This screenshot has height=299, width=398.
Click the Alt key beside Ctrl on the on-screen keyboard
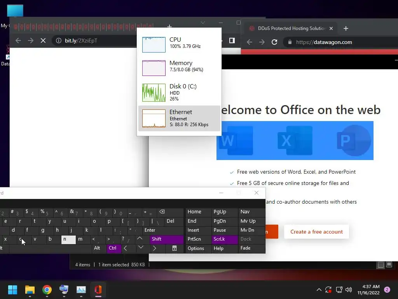[99, 248]
